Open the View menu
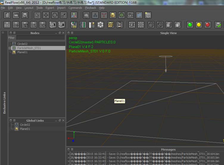 (x=19, y=8)
